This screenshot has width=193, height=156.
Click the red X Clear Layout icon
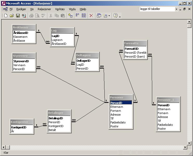pos(91,16)
